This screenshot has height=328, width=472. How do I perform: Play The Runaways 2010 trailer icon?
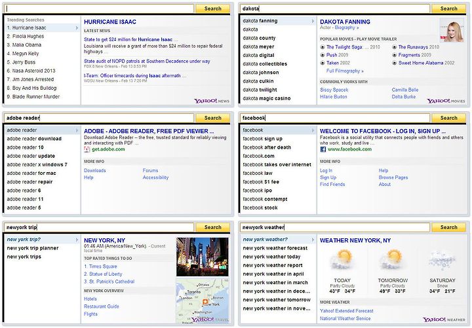point(395,47)
